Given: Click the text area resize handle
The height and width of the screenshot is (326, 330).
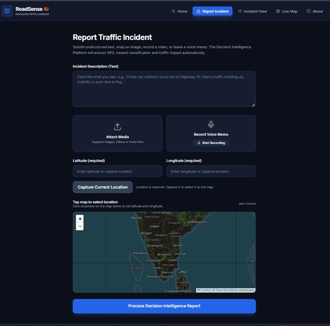Looking at the screenshot, I should click(253, 105).
